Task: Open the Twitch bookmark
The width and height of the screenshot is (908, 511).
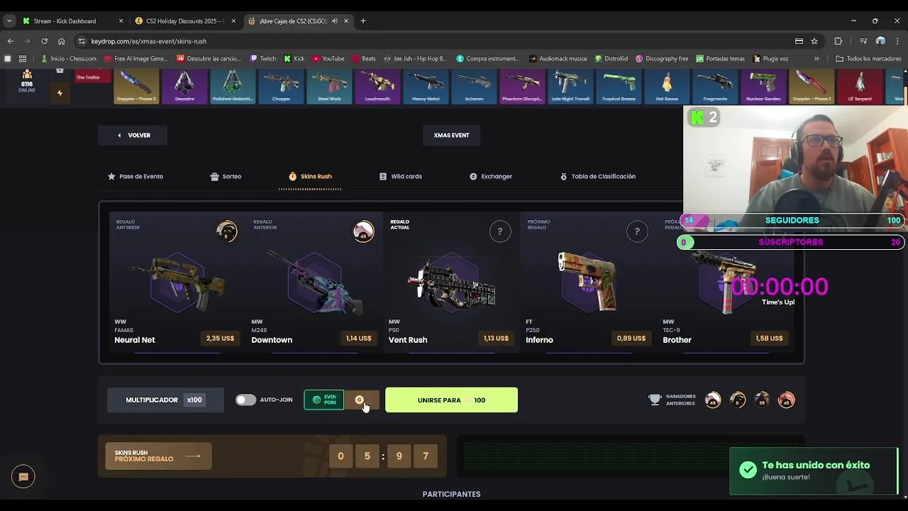Action: pos(262,58)
